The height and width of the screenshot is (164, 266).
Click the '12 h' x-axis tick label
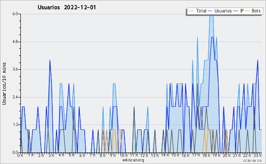(x=144, y=156)
